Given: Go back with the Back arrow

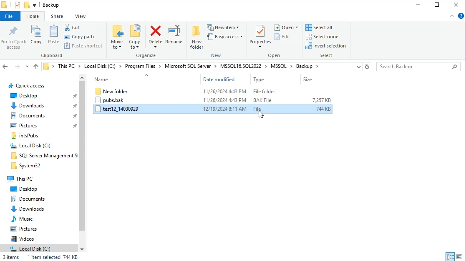Looking at the screenshot, I should pyautogui.click(x=5, y=67).
